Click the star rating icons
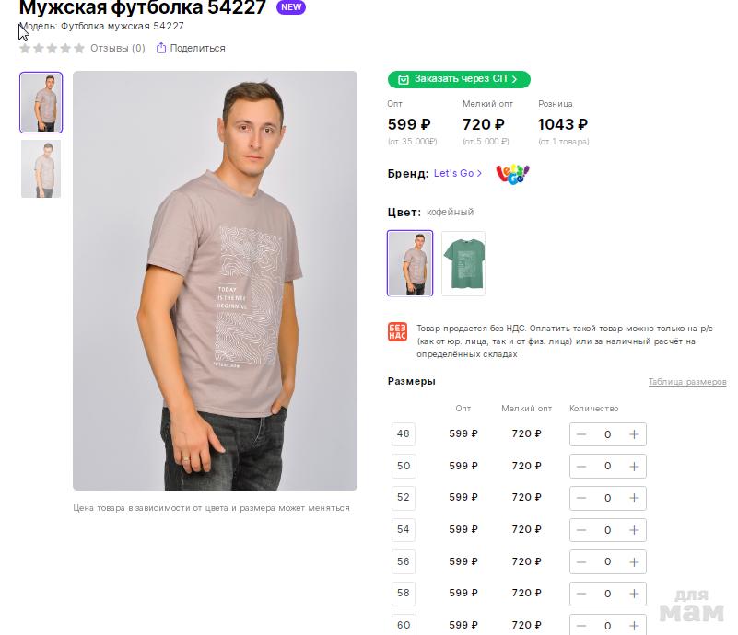This screenshot has height=635, width=738. [53, 48]
